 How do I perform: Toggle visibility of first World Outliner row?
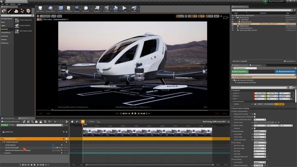(232, 15)
